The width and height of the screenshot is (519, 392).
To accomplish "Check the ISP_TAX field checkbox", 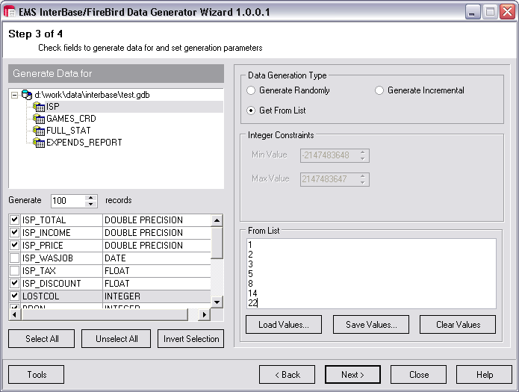I will [14, 270].
